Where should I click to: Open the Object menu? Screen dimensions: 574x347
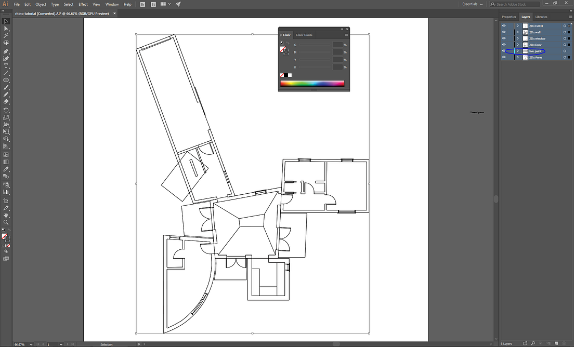pyautogui.click(x=41, y=4)
